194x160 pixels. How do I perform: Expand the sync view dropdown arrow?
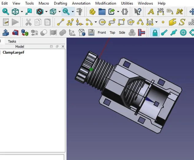(73, 12)
